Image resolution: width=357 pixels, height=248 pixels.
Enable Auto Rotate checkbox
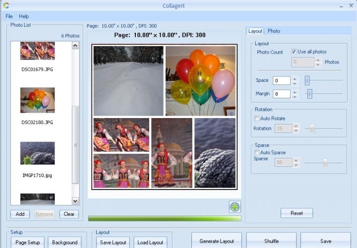pyautogui.click(x=257, y=119)
